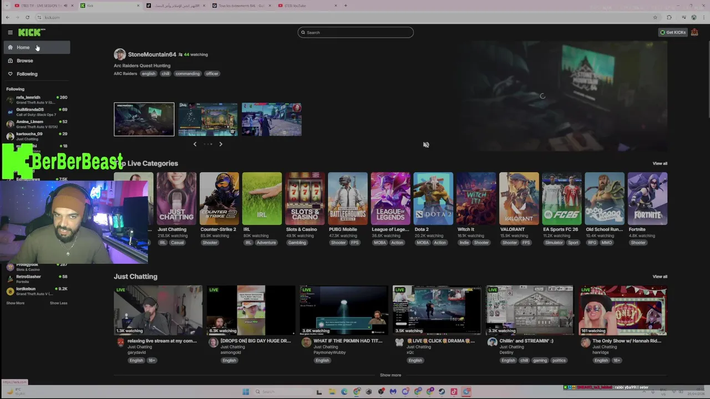This screenshot has height=399, width=710.
Task: Open VALORANT category card
Action: (x=519, y=198)
